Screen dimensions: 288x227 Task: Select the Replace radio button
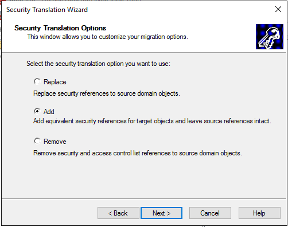37,81
